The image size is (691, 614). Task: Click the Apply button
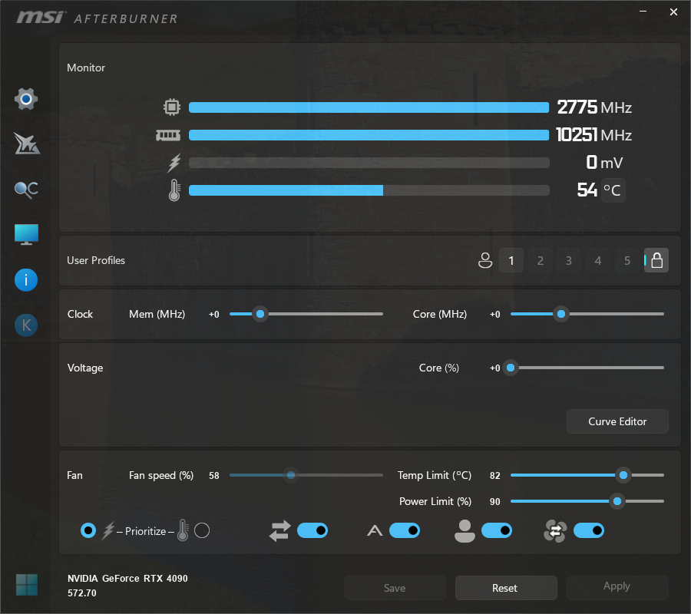[x=617, y=588]
